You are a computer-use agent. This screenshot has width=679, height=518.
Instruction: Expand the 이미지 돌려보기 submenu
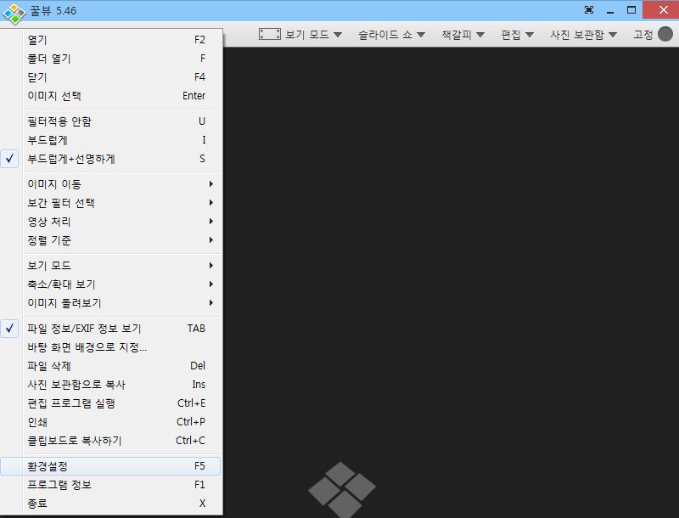(x=111, y=303)
